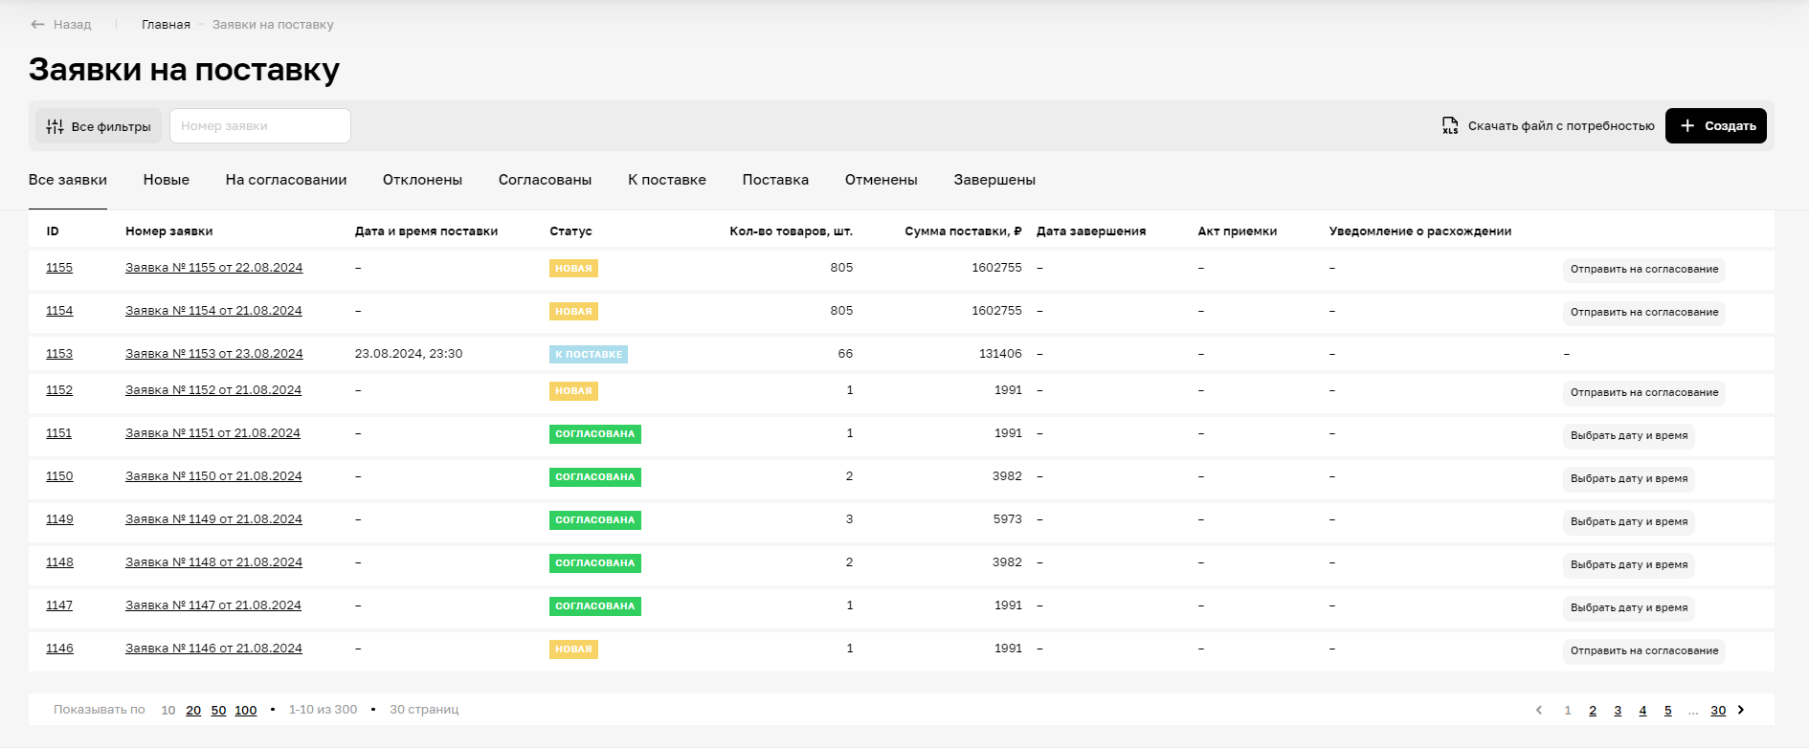Go to page 3
The image size is (1809, 748).
pos(1618,710)
